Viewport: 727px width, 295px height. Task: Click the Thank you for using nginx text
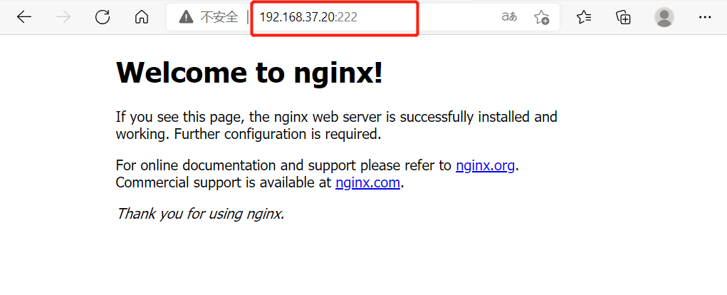coord(200,214)
